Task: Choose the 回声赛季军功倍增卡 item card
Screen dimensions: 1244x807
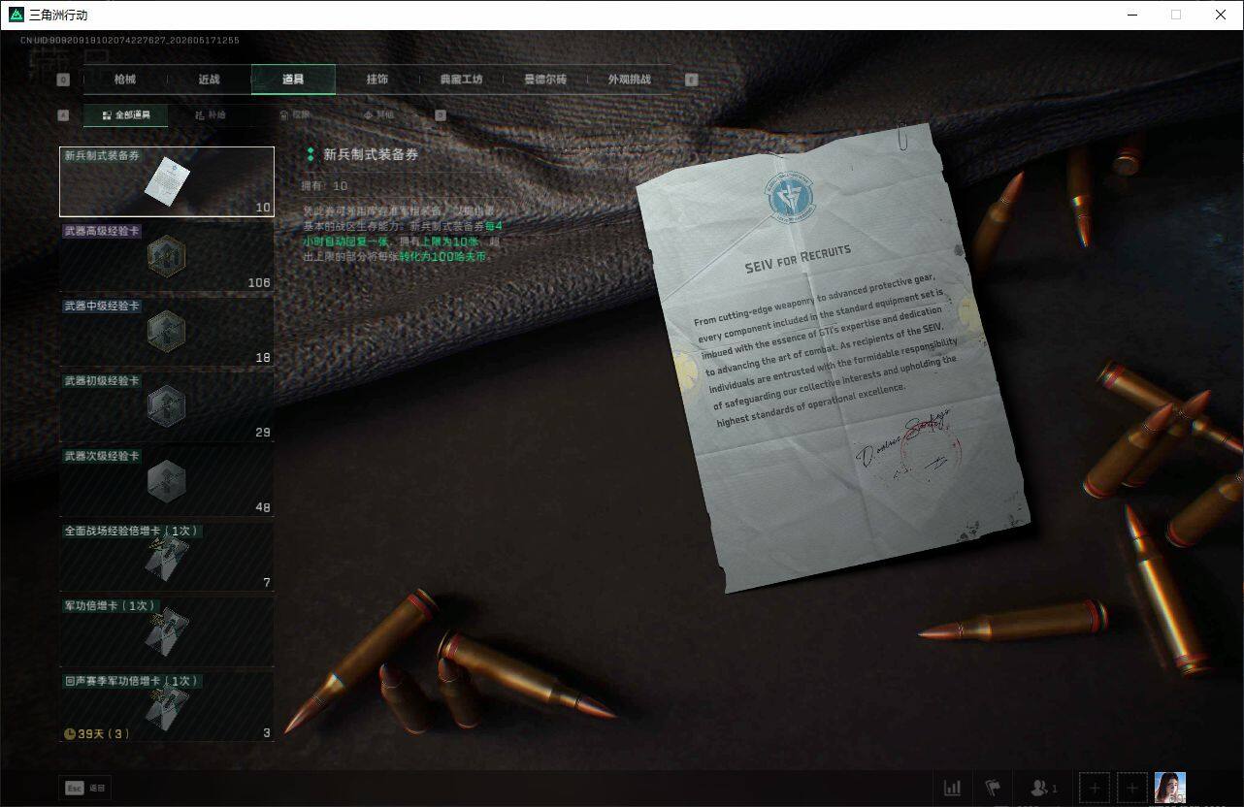Action: coord(167,706)
